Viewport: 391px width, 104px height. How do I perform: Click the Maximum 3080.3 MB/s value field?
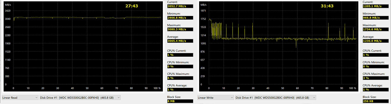tap(180, 29)
